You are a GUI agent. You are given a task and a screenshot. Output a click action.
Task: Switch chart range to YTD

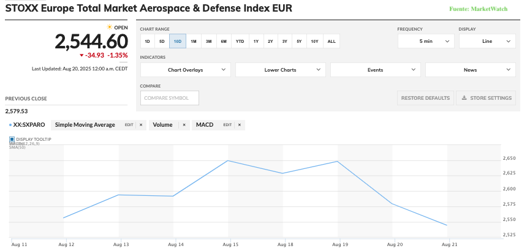coord(240,41)
